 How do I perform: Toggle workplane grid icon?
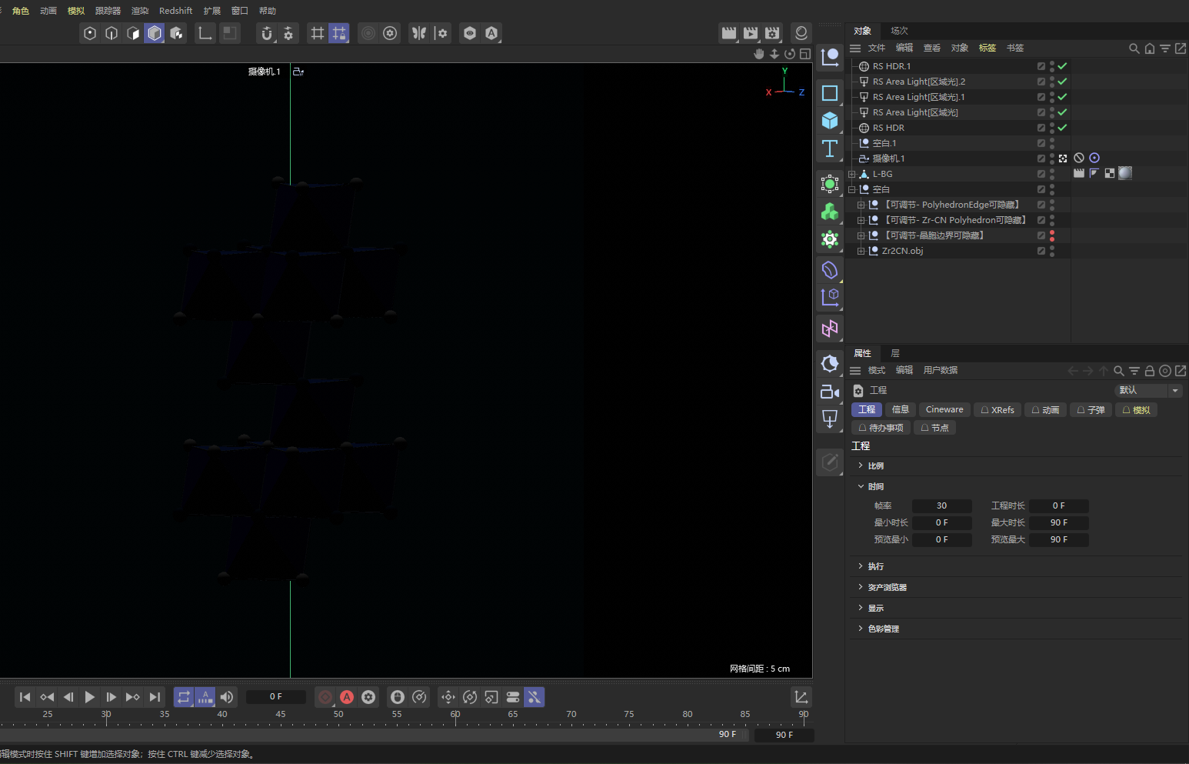(x=318, y=33)
